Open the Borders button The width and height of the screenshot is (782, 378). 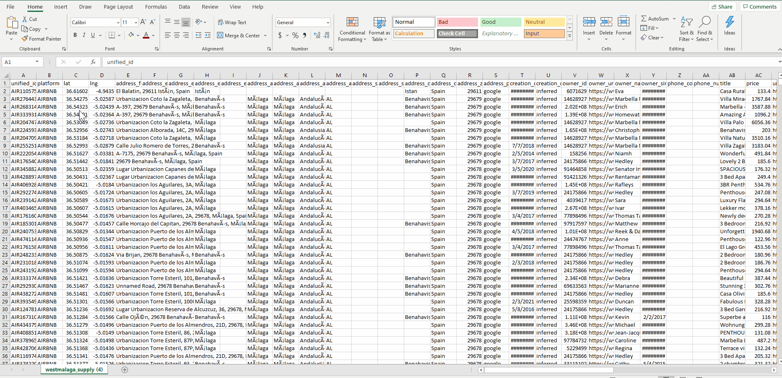(x=112, y=35)
